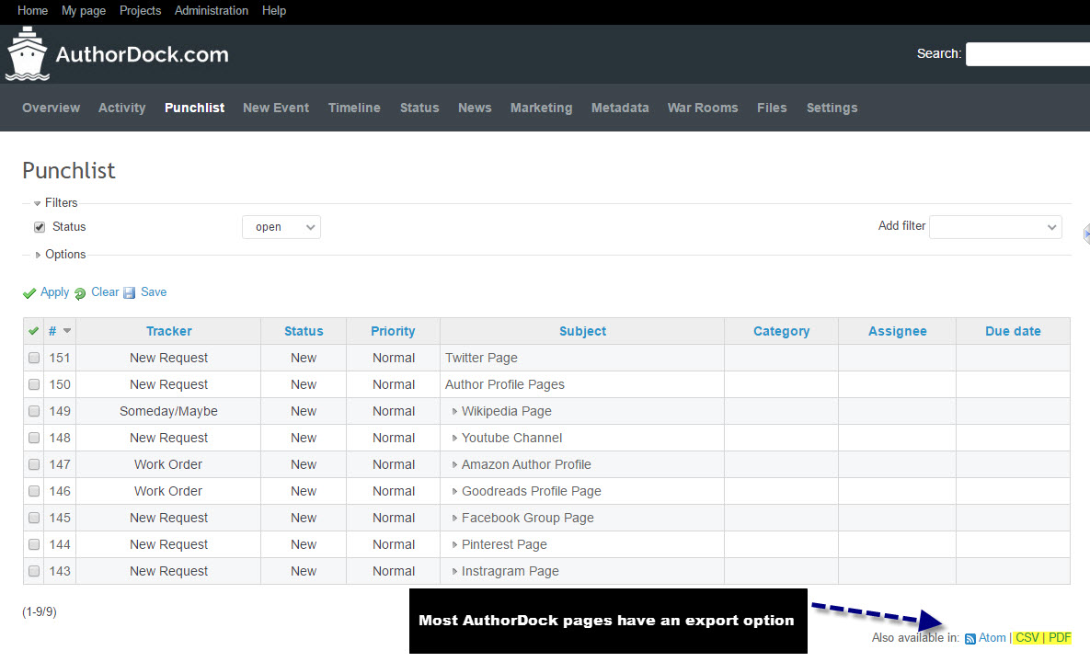1090x662 pixels.
Task: Switch to the Timeline tab
Action: point(354,108)
